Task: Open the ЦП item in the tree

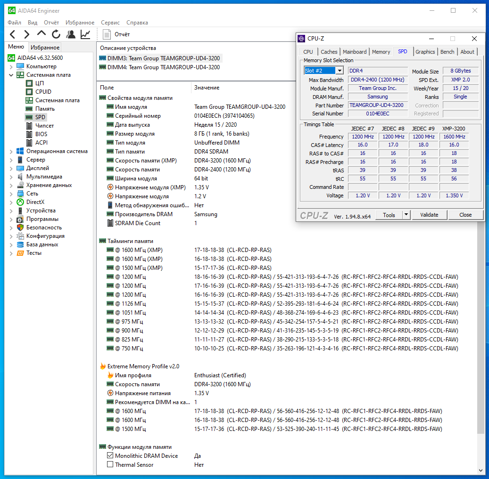Action: coord(39,83)
